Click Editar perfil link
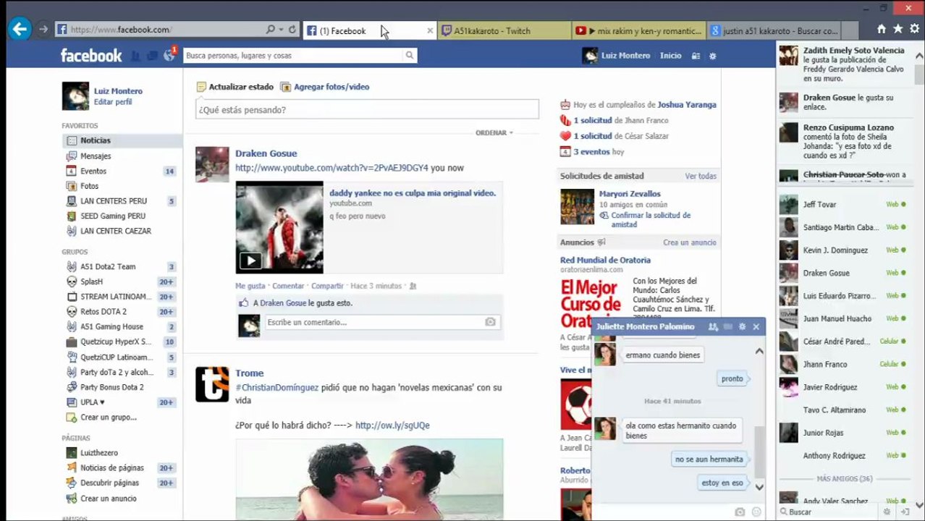 coord(113,102)
